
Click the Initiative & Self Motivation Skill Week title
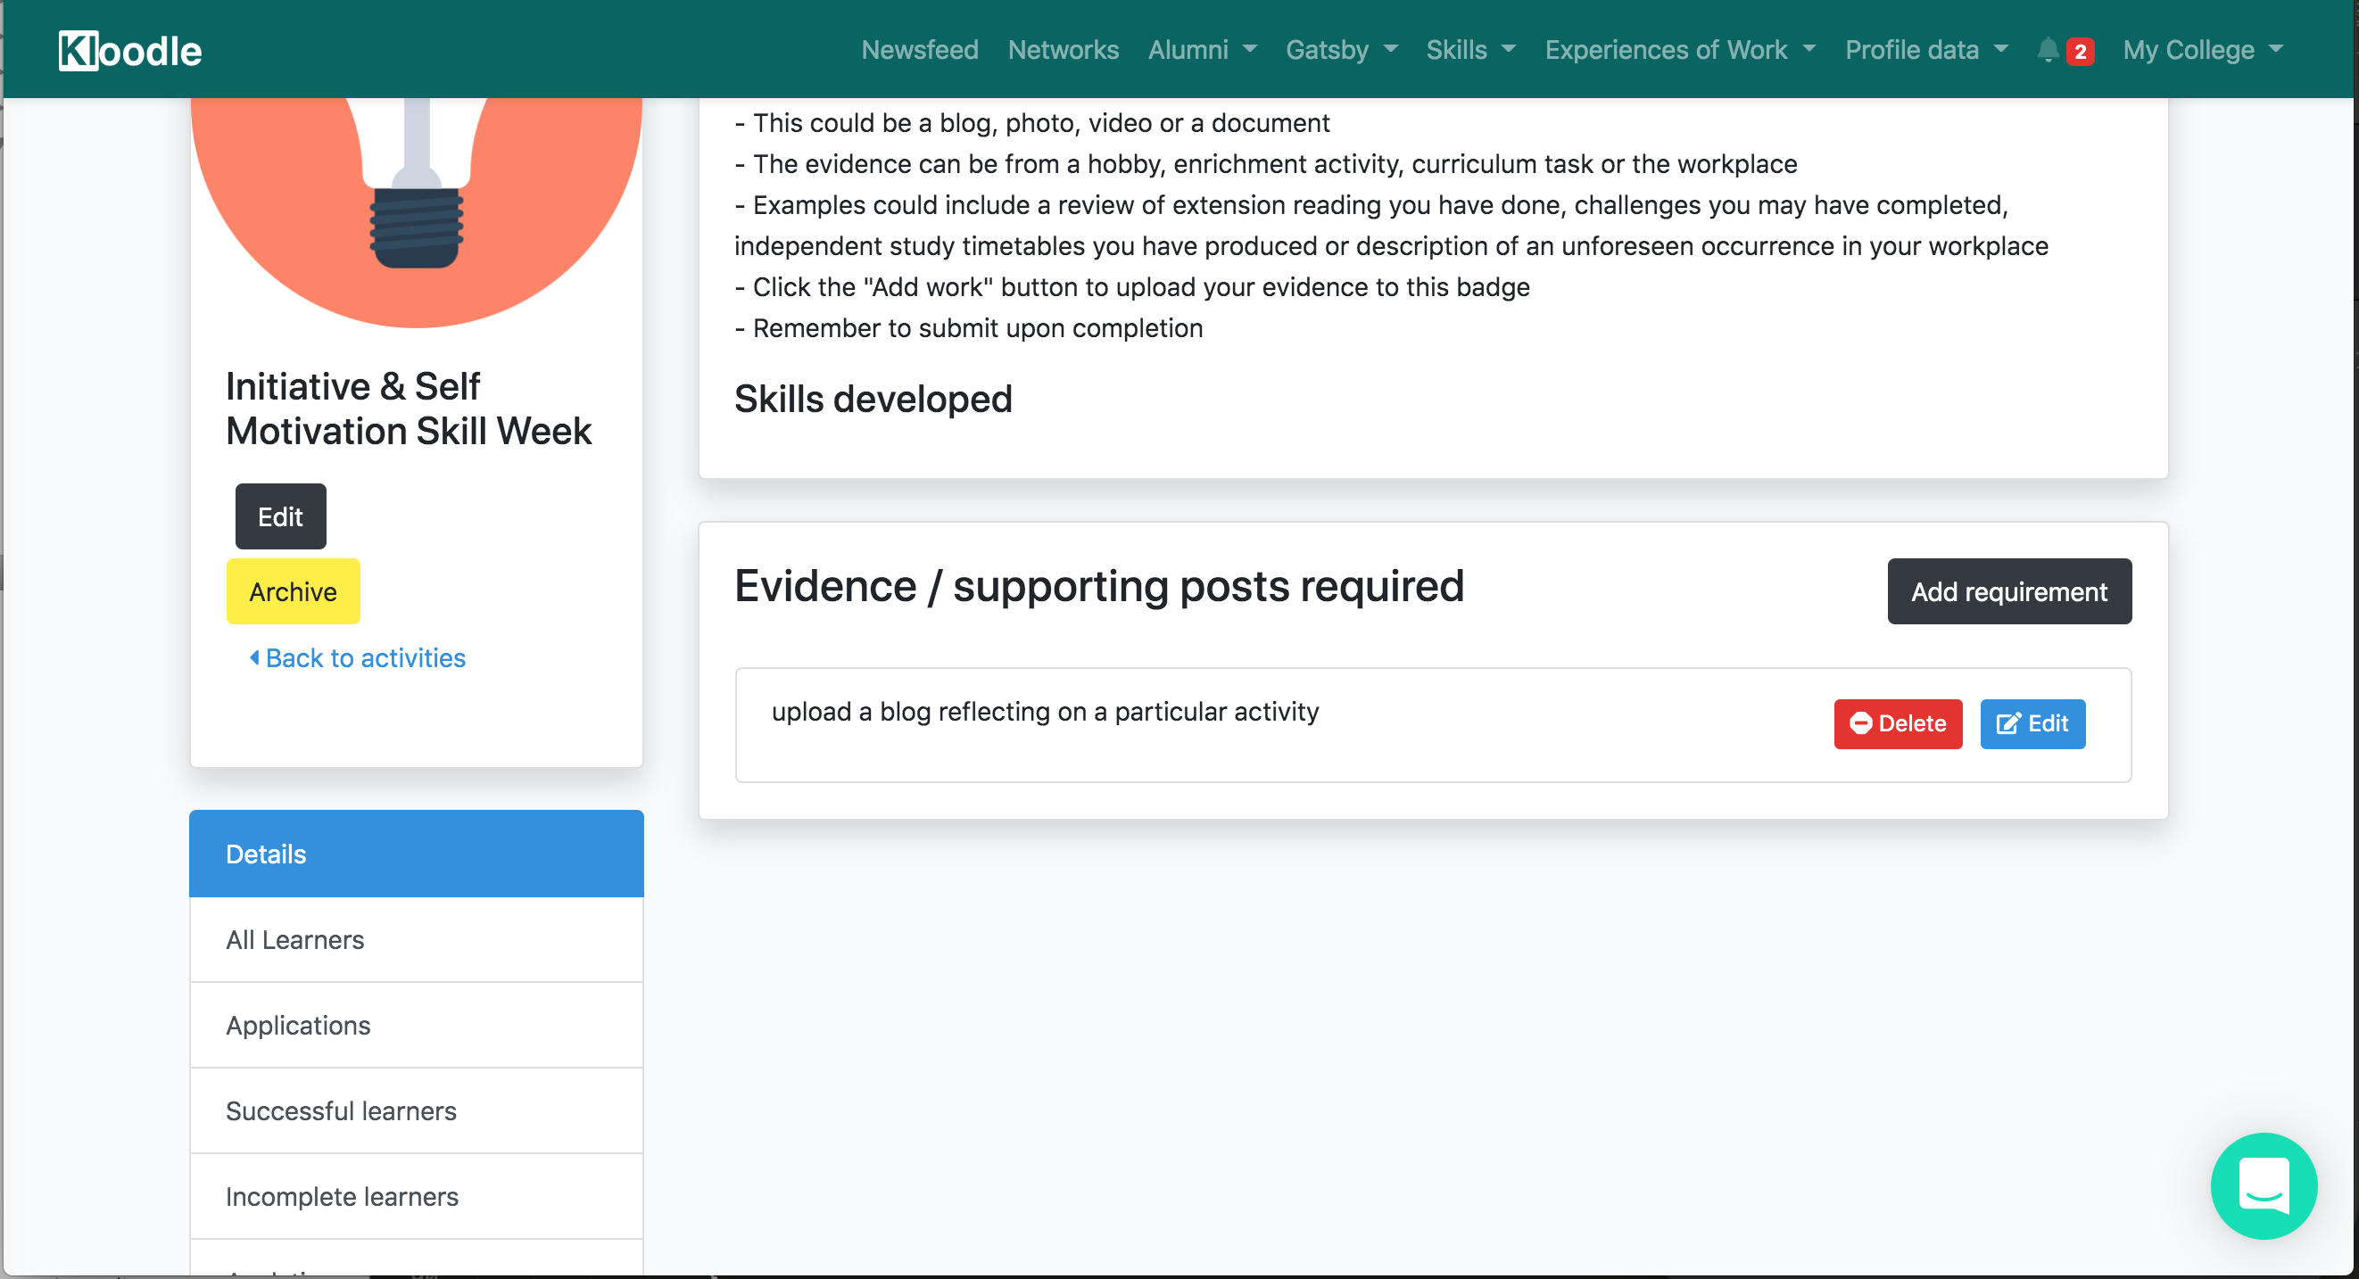(x=409, y=408)
